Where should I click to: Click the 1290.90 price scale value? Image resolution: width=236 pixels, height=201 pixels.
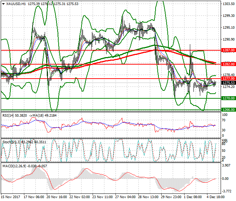[x=228, y=39]
